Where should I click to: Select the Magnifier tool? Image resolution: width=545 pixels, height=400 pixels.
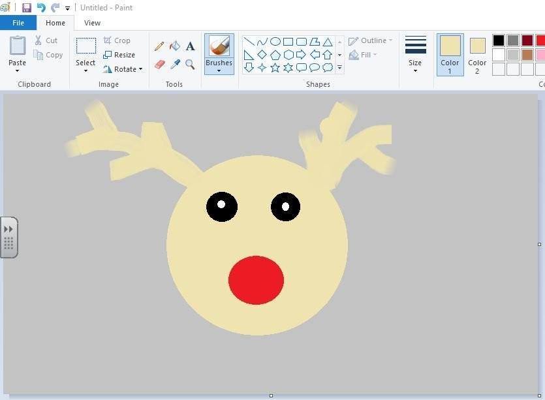(x=190, y=64)
